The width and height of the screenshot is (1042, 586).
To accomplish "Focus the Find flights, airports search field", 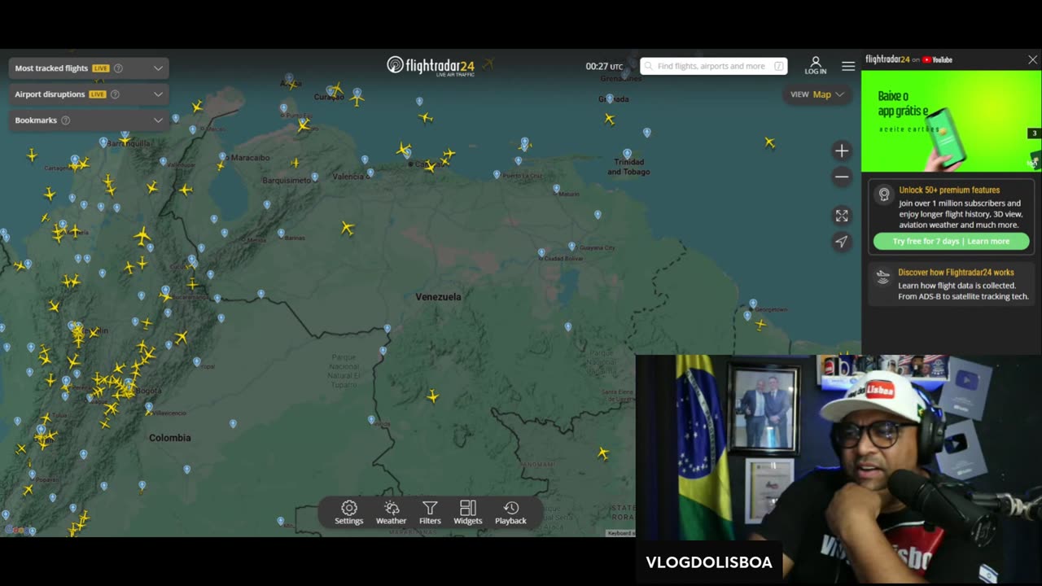I will pyautogui.click(x=713, y=66).
